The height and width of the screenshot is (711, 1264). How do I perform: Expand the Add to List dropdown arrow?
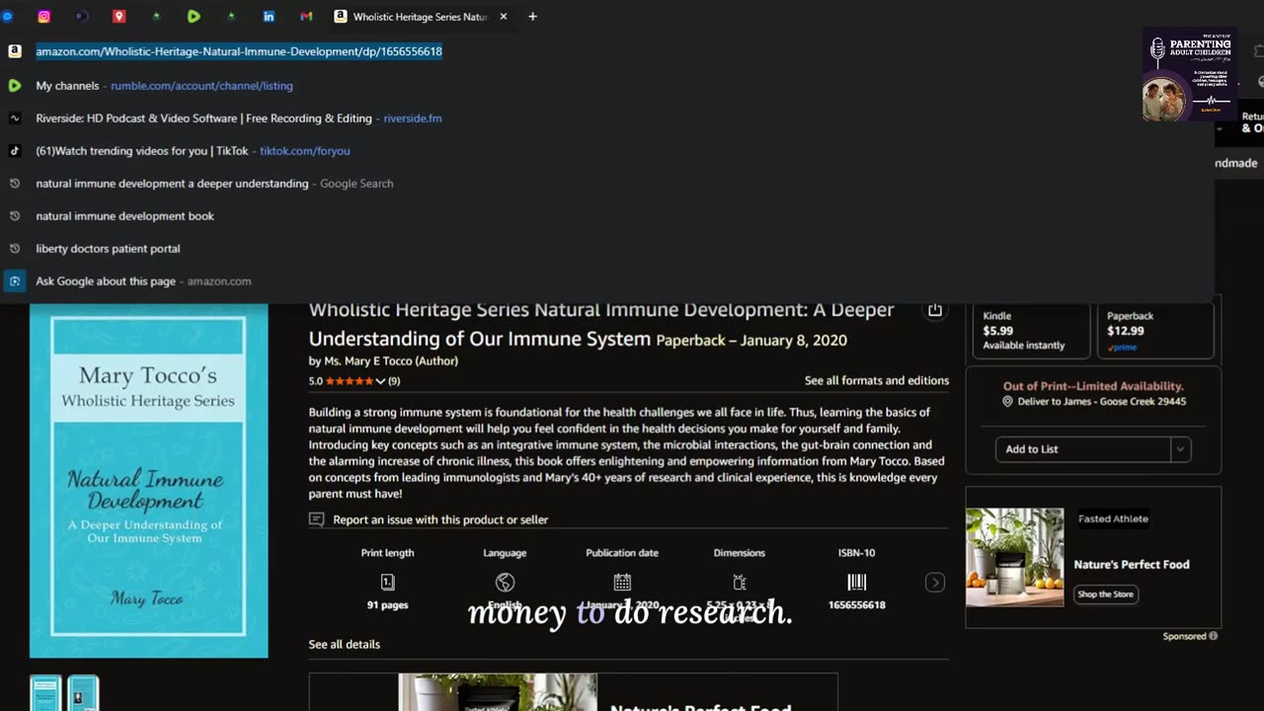1180,449
